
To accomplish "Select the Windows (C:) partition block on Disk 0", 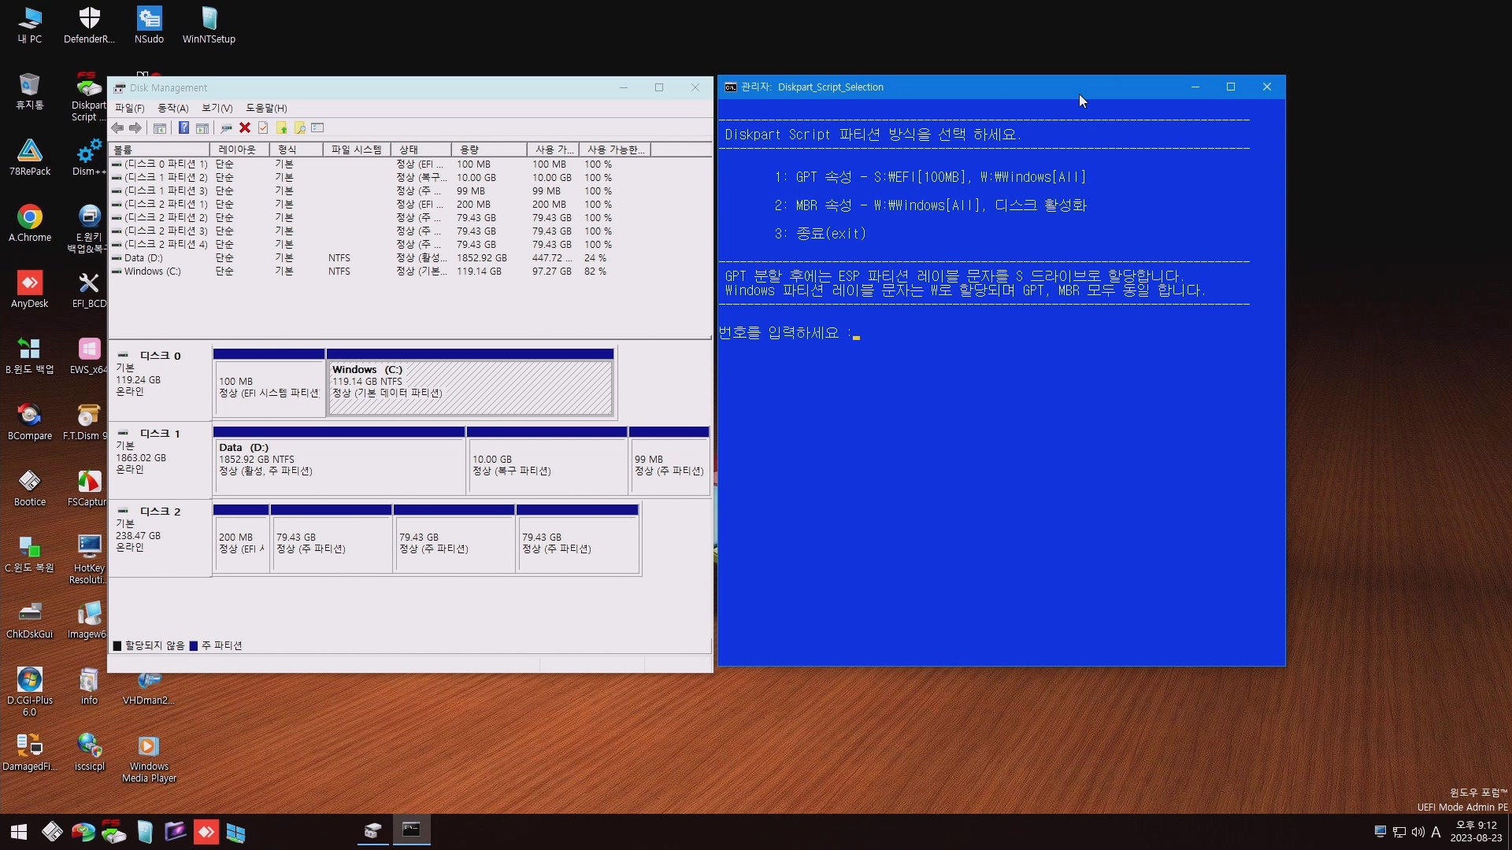I will 470,382.
